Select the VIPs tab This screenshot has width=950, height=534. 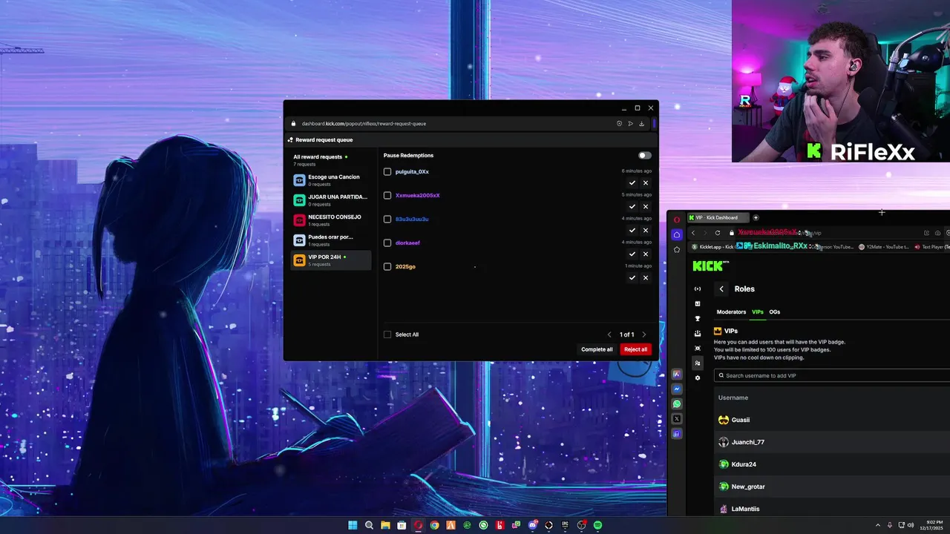[758, 312]
